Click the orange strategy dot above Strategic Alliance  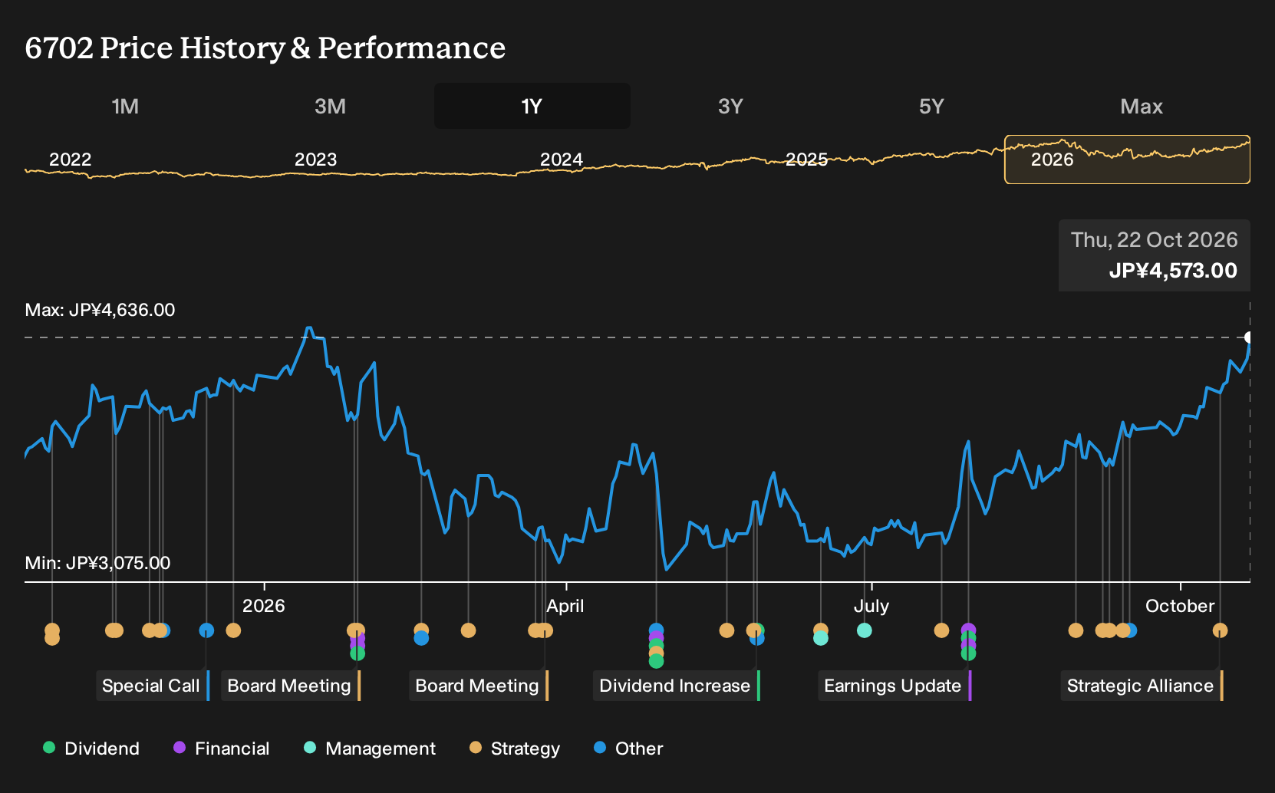1220,630
